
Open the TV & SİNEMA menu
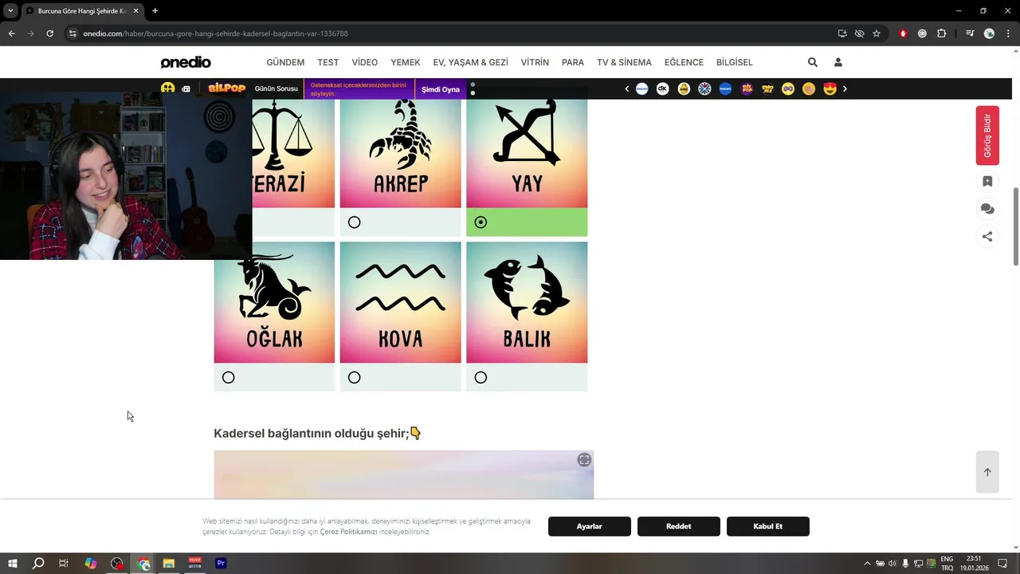(624, 62)
